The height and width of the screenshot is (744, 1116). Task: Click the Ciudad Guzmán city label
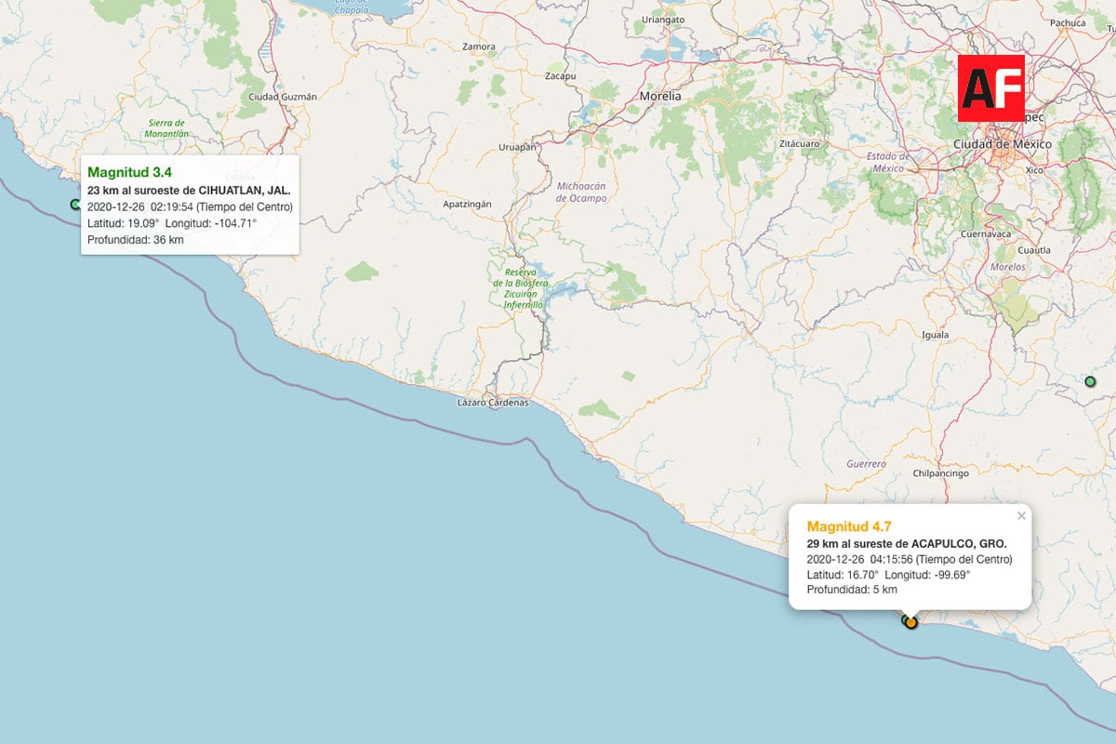[283, 97]
